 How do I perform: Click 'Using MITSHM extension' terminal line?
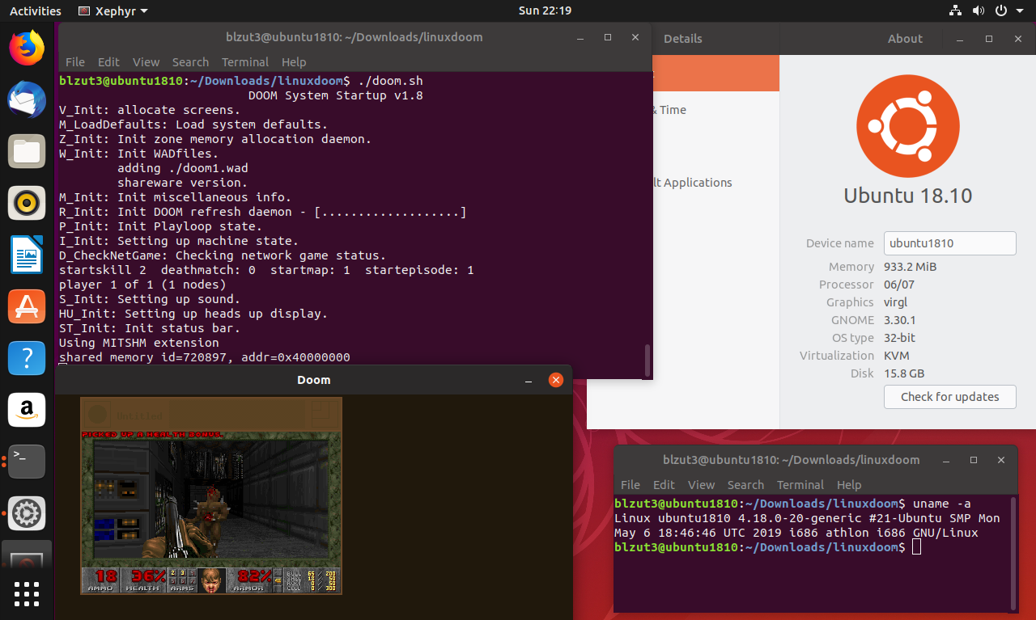[139, 343]
